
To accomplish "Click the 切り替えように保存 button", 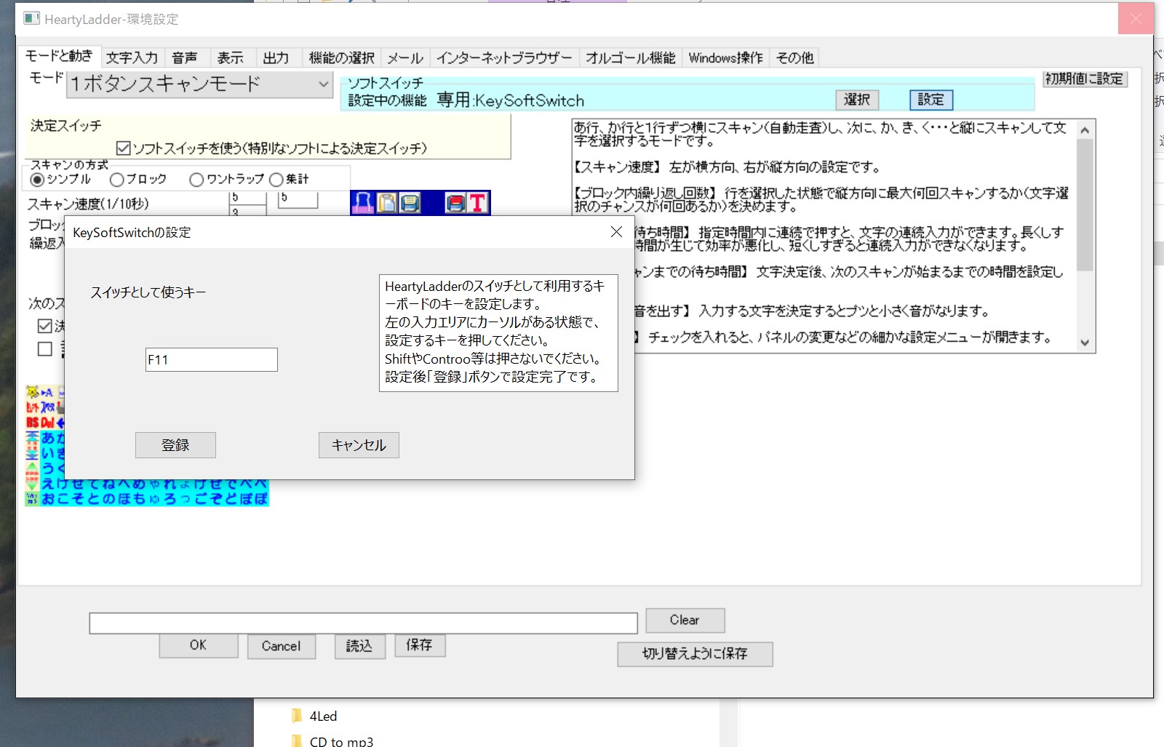I will click(x=695, y=654).
